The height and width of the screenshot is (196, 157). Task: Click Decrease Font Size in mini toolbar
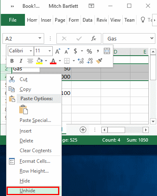point(67,51)
